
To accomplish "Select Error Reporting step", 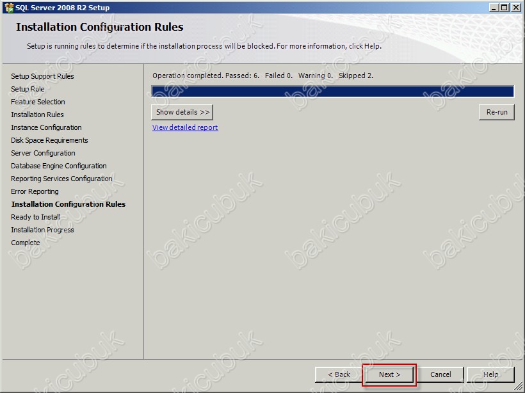I will [x=35, y=191].
